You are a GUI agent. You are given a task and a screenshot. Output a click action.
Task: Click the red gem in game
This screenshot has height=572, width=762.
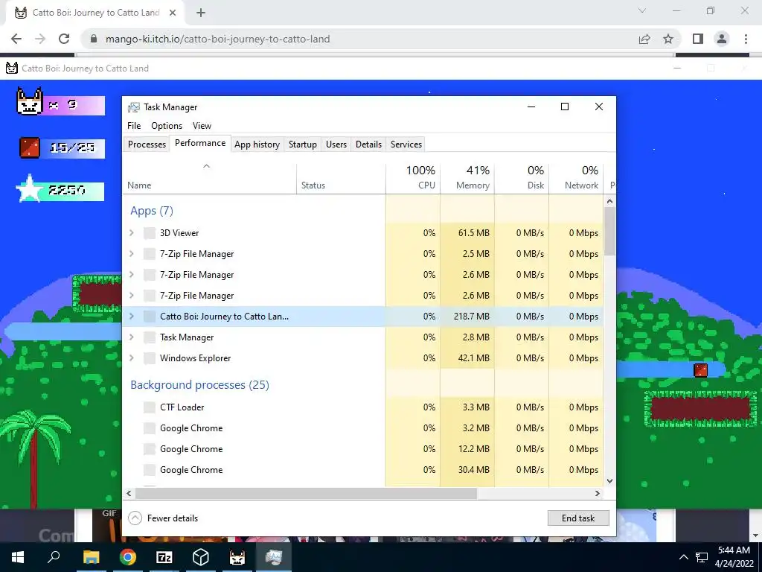[x=700, y=370]
